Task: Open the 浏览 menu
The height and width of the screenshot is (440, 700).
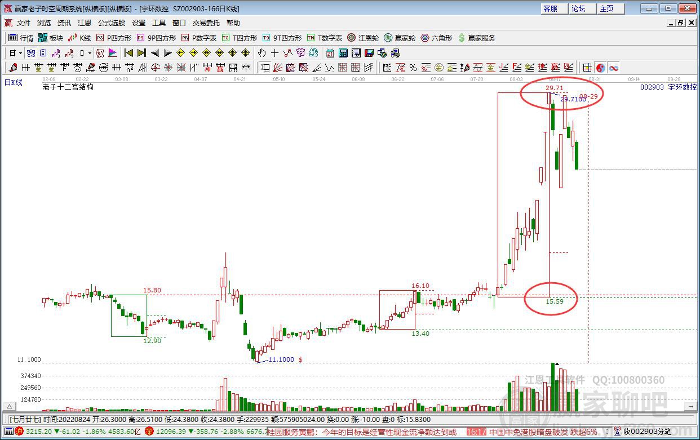Action: tap(44, 23)
